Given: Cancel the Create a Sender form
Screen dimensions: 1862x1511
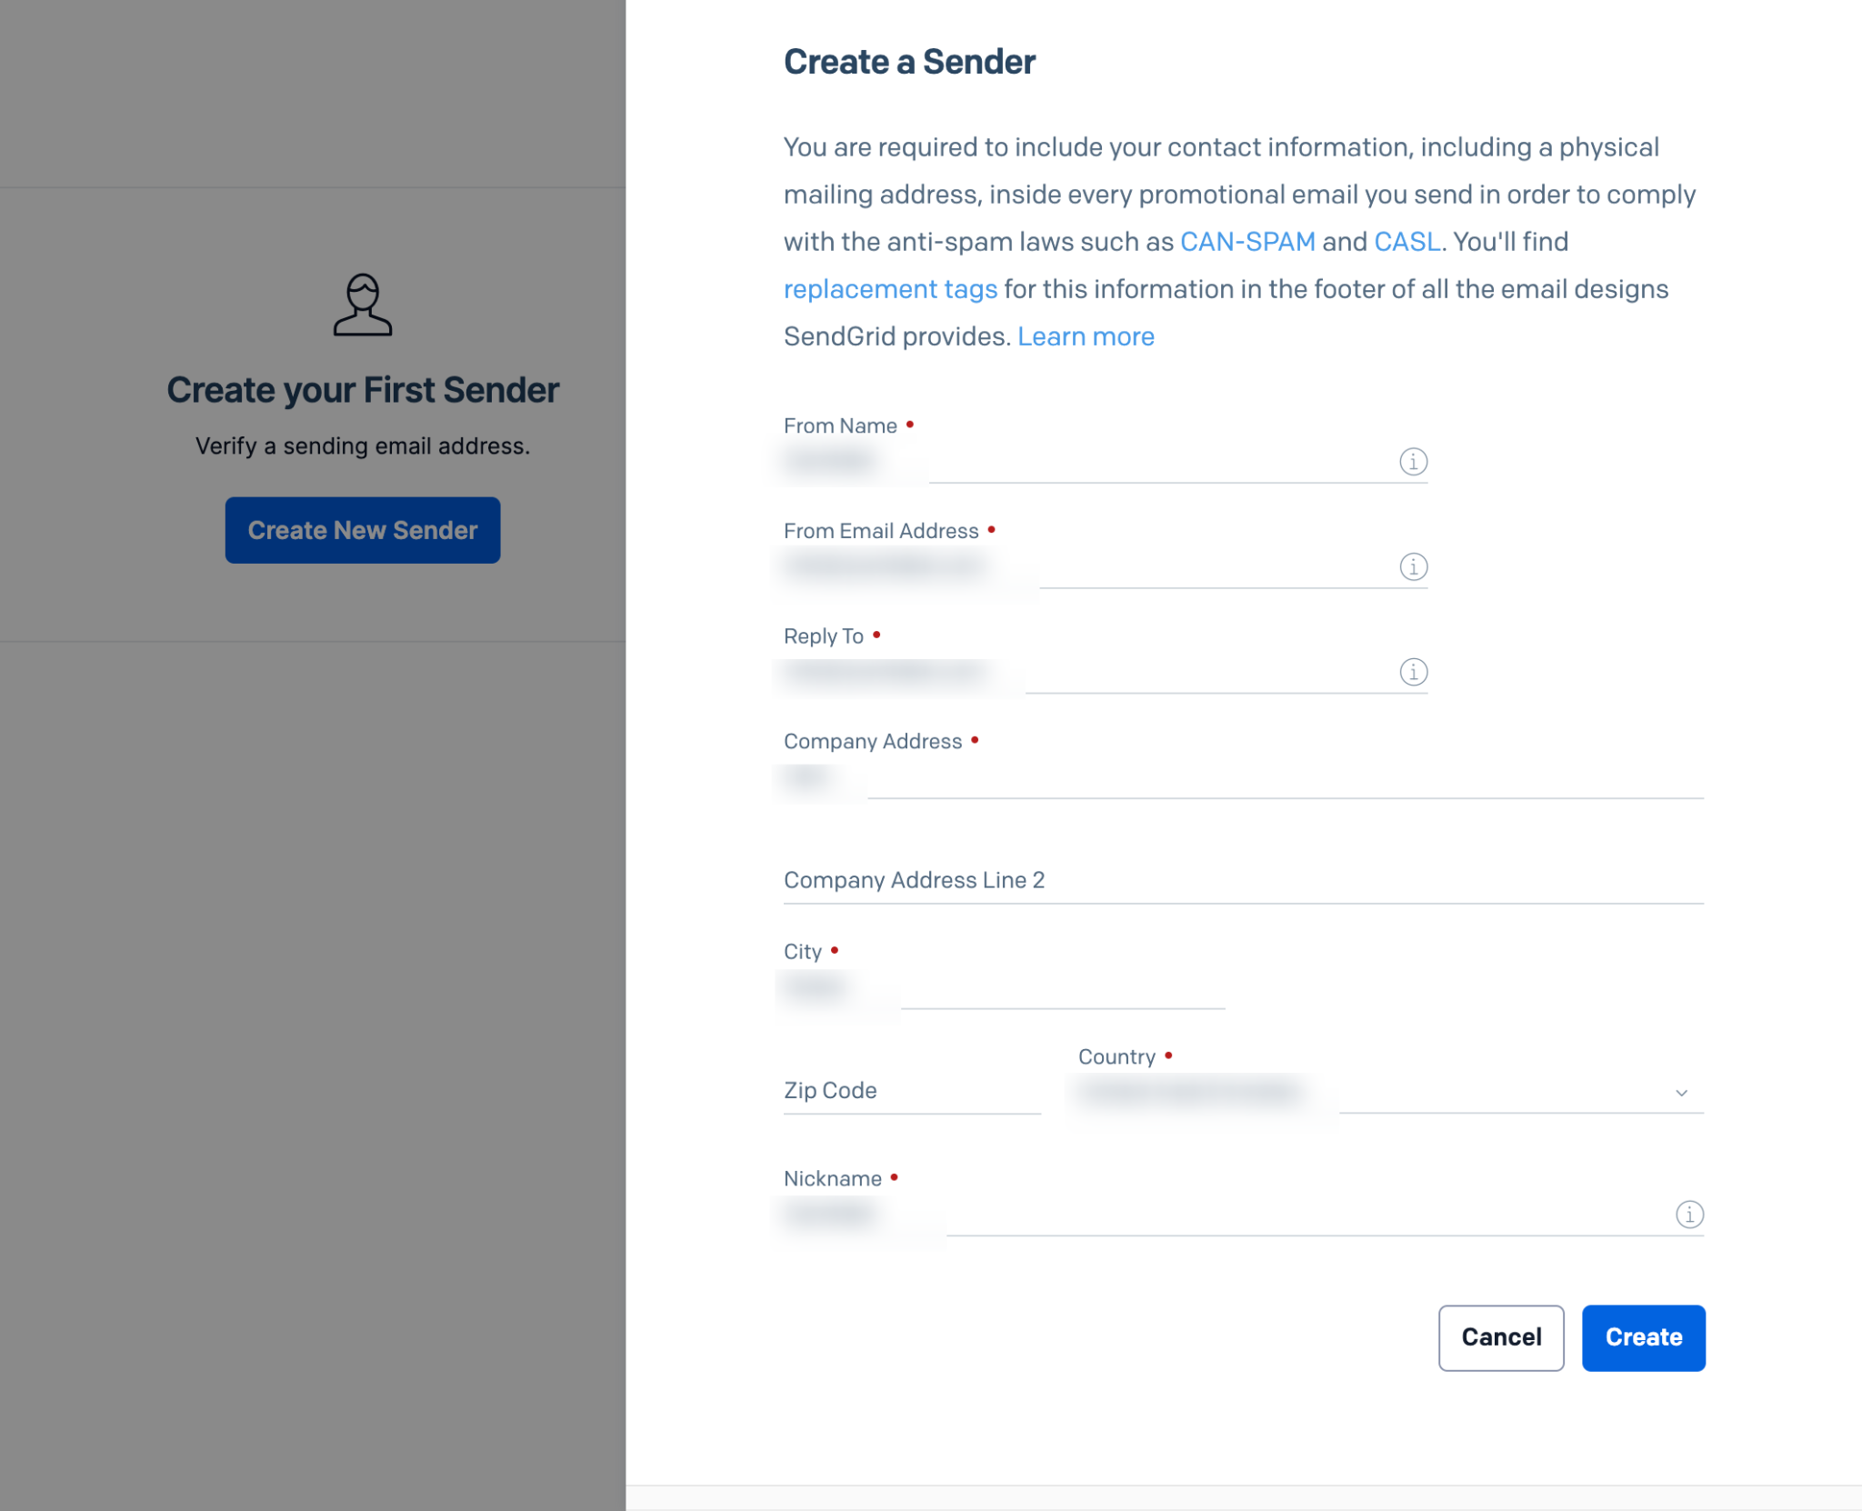Looking at the screenshot, I should [x=1501, y=1337].
